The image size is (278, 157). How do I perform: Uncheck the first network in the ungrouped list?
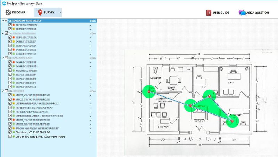10,95
